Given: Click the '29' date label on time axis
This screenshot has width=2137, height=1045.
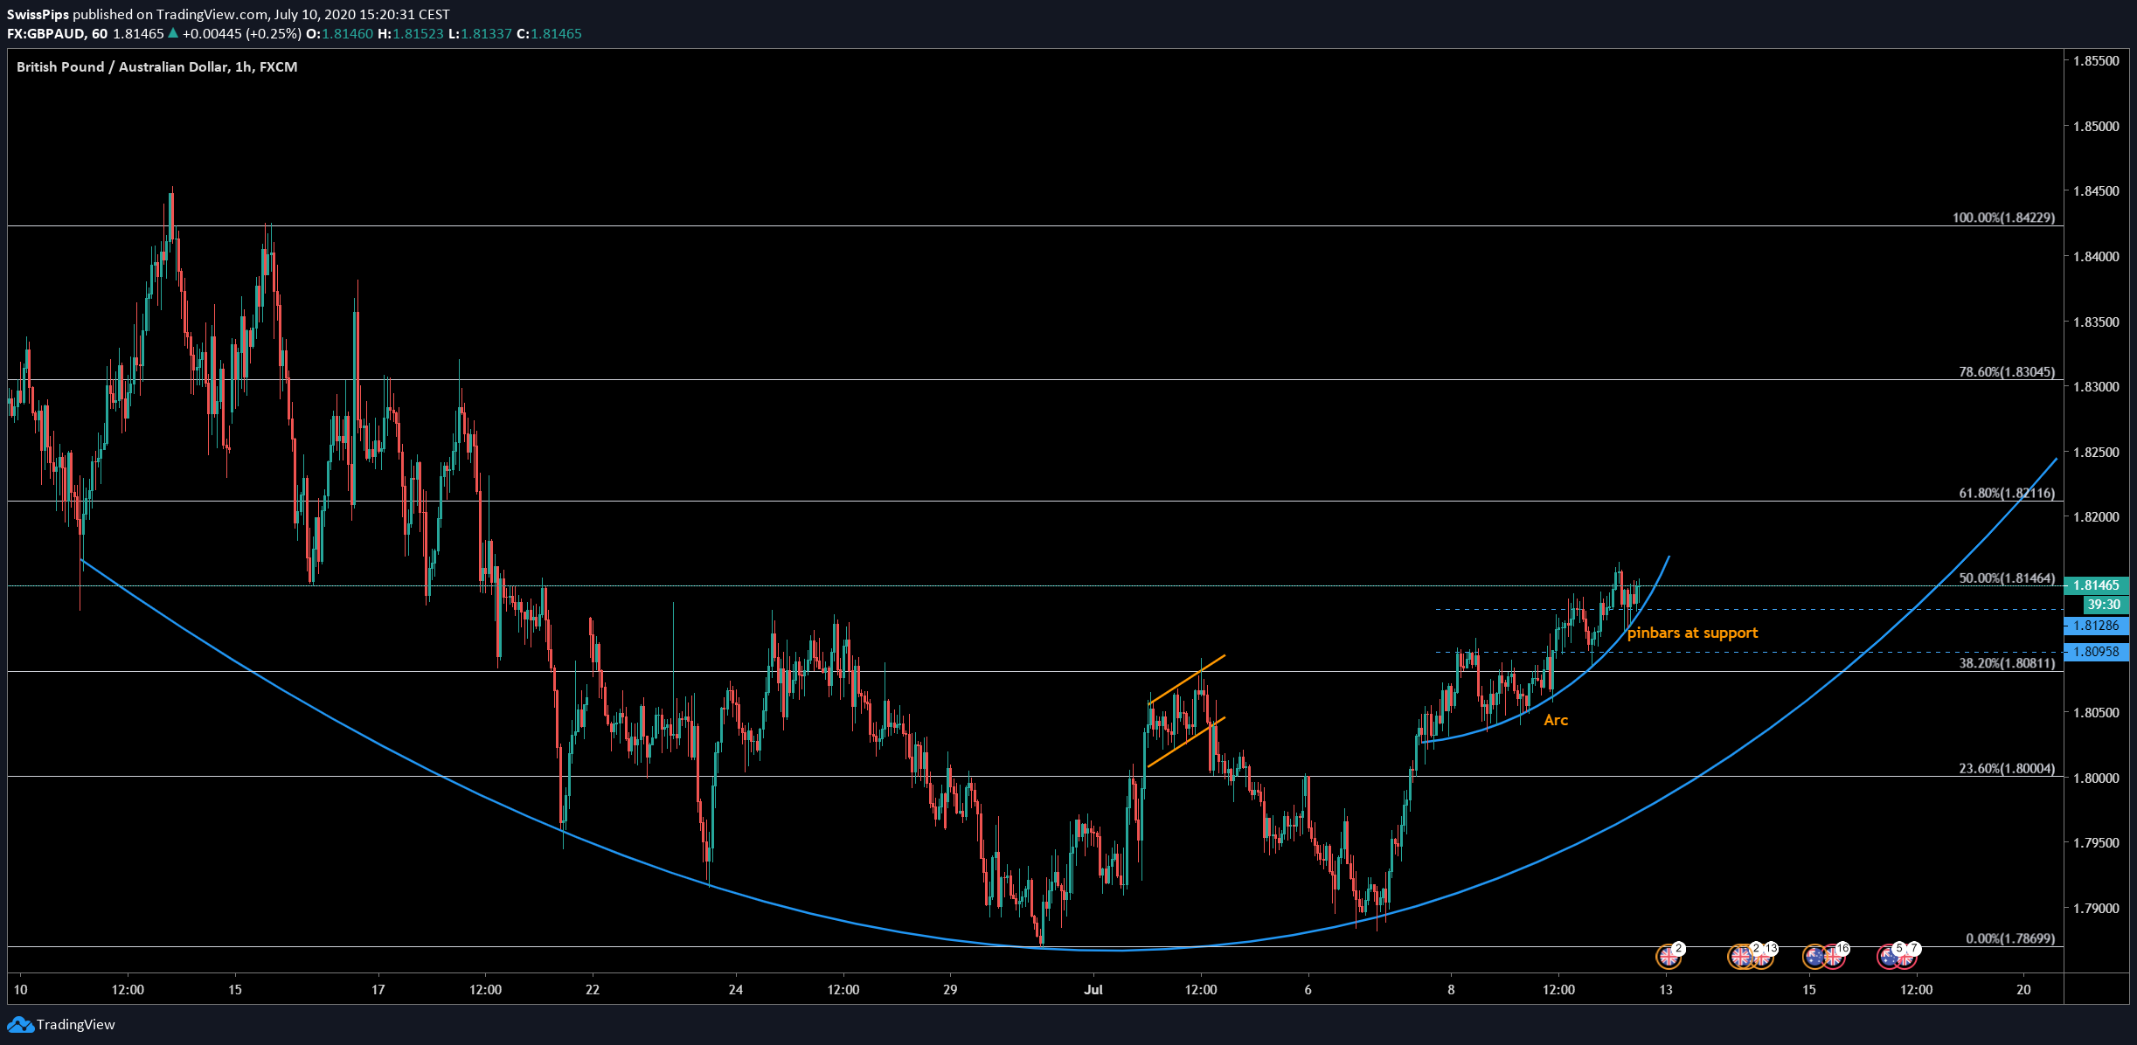Looking at the screenshot, I should (x=950, y=990).
